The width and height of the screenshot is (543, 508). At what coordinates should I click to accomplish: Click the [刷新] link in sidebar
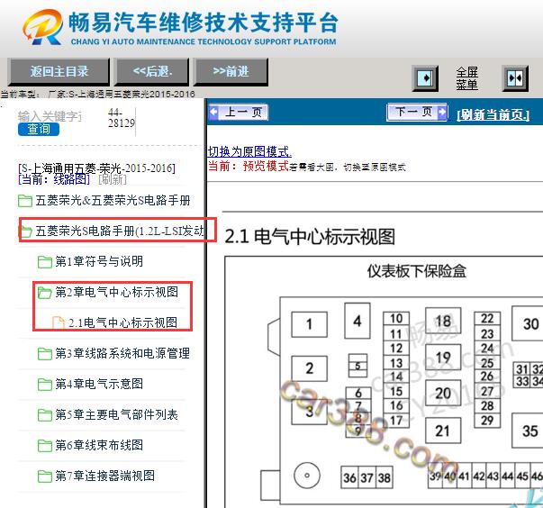pos(113,179)
